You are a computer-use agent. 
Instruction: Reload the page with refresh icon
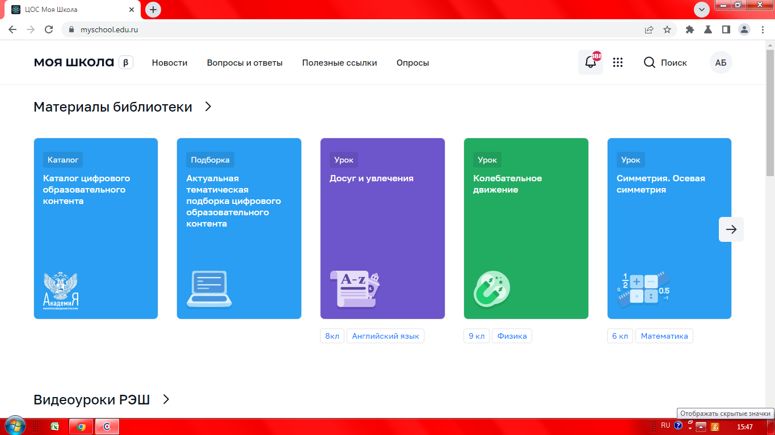click(49, 29)
